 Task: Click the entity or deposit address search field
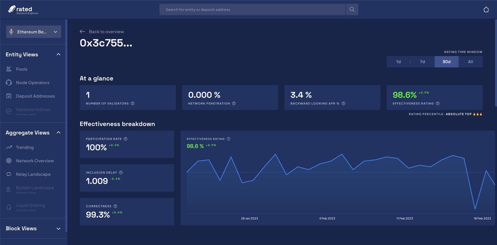253,10
